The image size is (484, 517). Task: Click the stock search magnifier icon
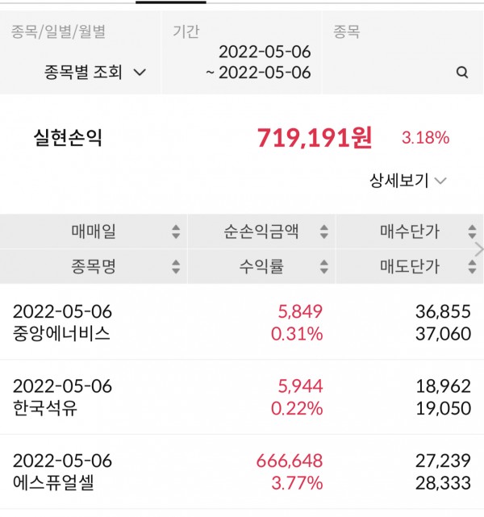[462, 73]
